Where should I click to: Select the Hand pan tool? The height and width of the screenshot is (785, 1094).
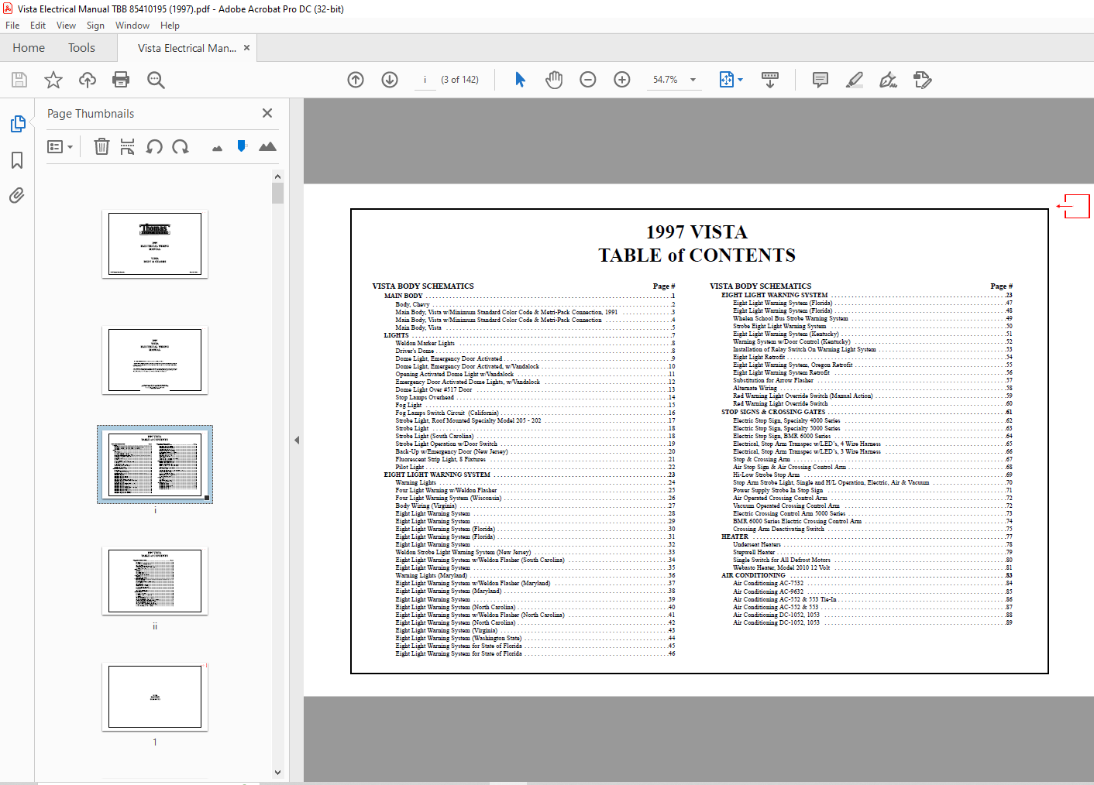coord(554,80)
